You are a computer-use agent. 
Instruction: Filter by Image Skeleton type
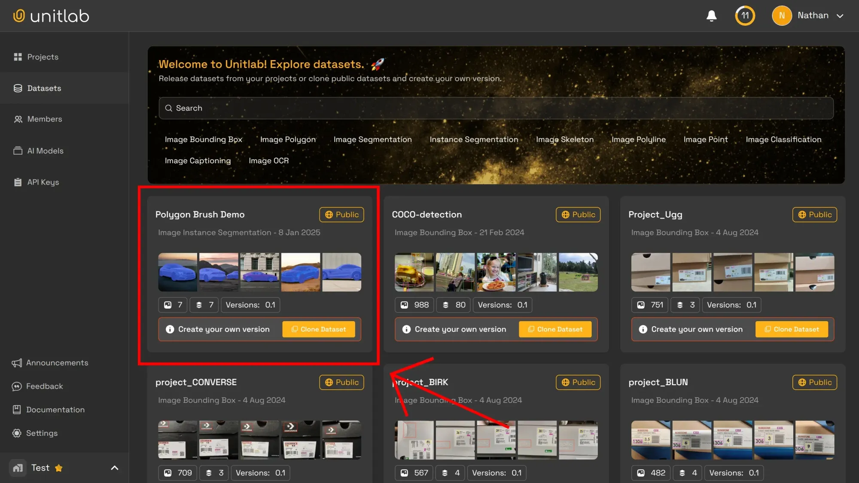(564, 140)
